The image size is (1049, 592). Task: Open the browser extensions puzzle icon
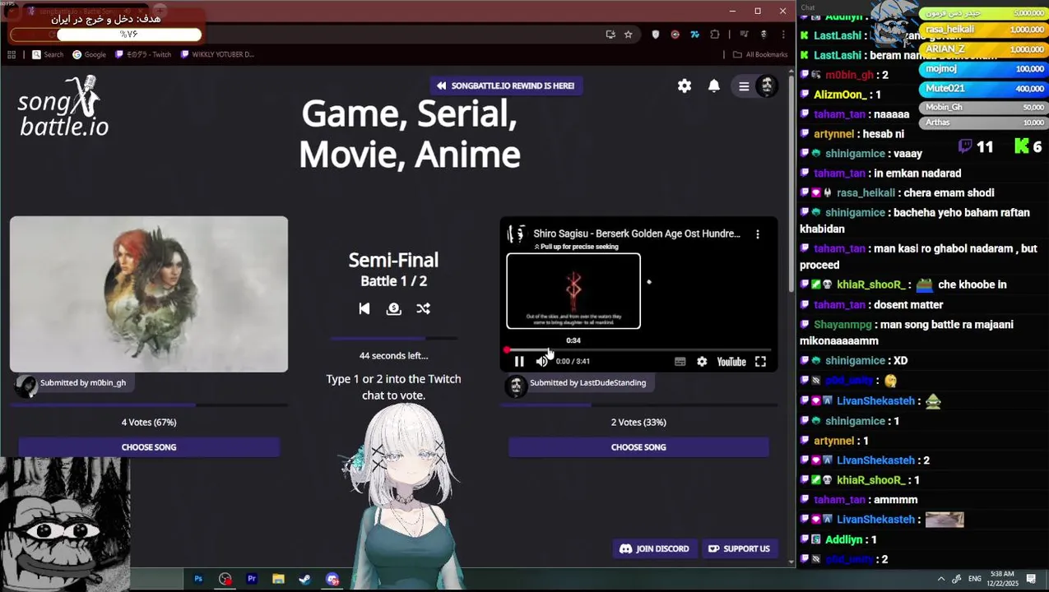coord(714,35)
